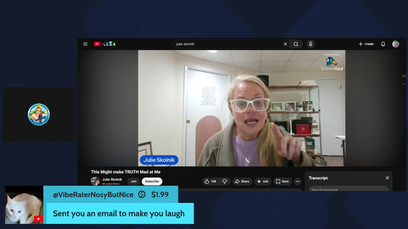Run search with magnifying glass button
The height and width of the screenshot is (229, 408).
coord(296,44)
